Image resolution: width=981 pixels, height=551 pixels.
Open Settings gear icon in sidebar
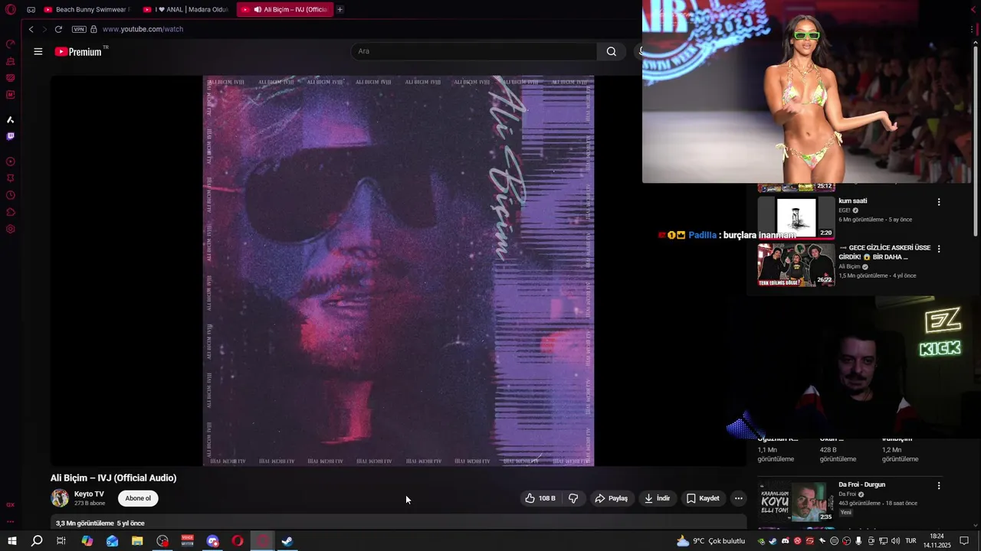[x=11, y=229]
